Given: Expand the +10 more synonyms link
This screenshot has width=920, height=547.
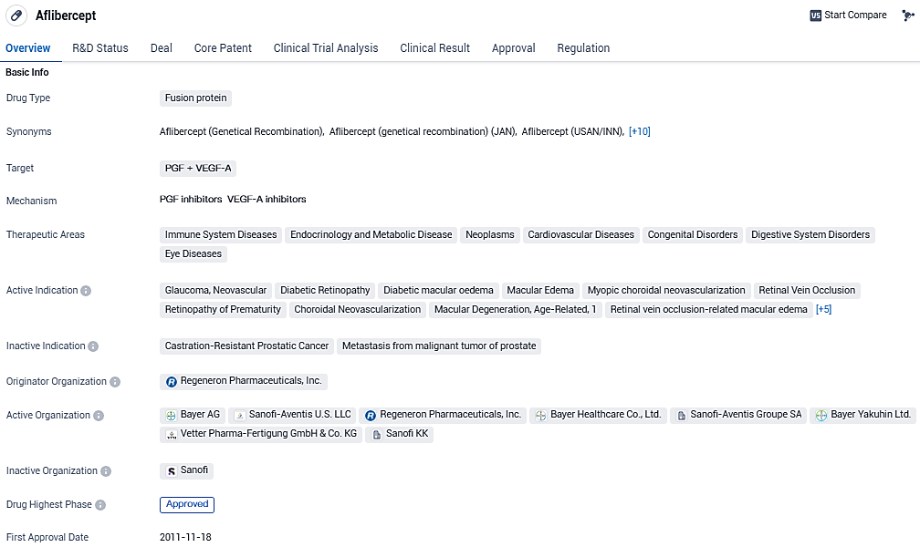Looking at the screenshot, I should click(x=639, y=132).
